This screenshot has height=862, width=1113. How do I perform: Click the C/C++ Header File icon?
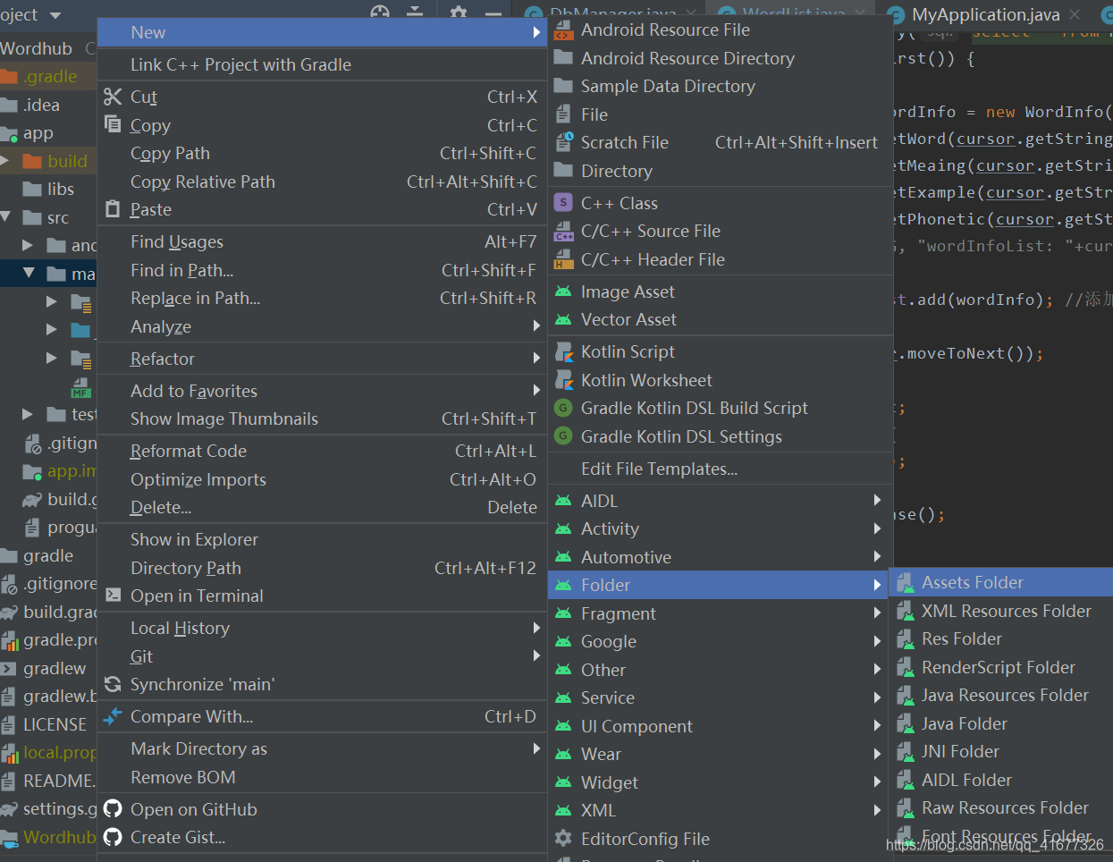pyautogui.click(x=563, y=260)
